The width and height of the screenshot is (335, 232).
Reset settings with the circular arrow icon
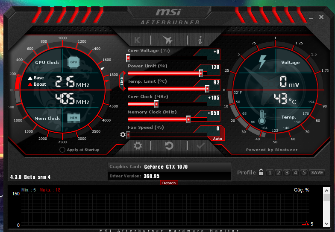point(169,146)
